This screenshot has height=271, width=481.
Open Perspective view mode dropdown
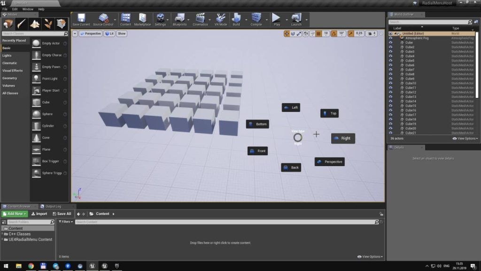click(x=91, y=33)
